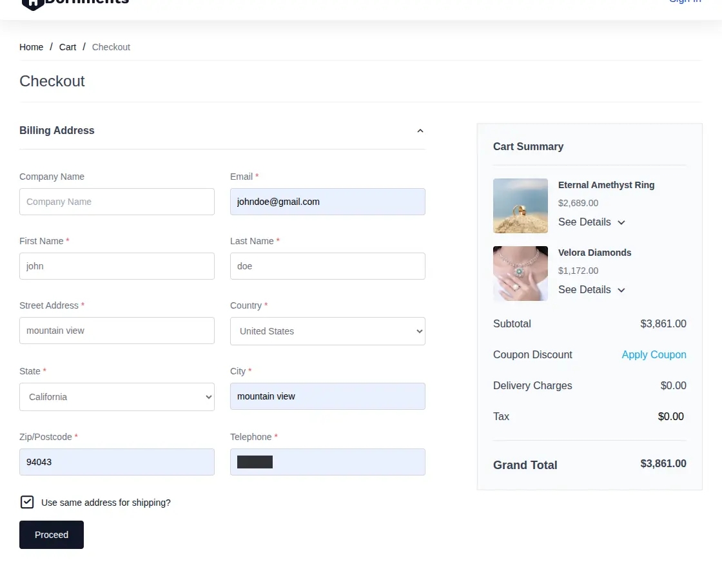Click the Email input field
Viewport: 722px width, 567px height.
pyautogui.click(x=327, y=202)
